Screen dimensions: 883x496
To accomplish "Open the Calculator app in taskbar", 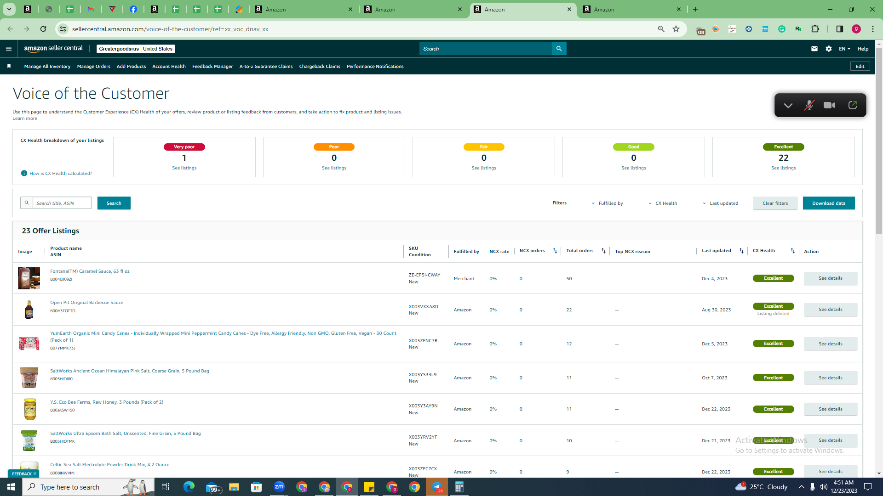I will 459,487.
